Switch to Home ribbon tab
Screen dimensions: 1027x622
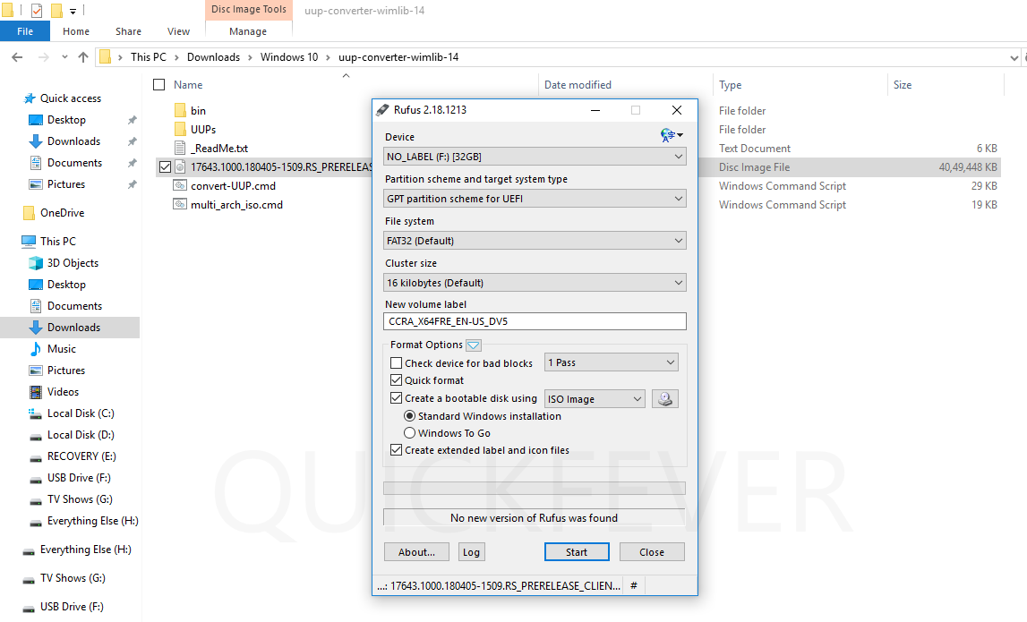(x=76, y=30)
